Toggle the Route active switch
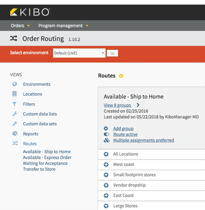The image size is (205, 210). click(107, 134)
